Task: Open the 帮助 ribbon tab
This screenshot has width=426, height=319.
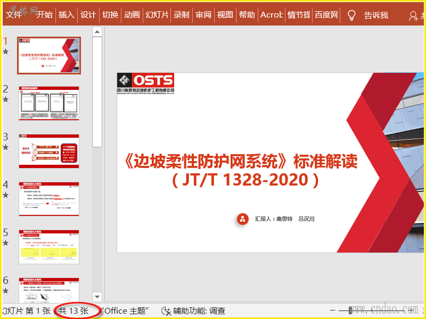Action: pyautogui.click(x=247, y=15)
